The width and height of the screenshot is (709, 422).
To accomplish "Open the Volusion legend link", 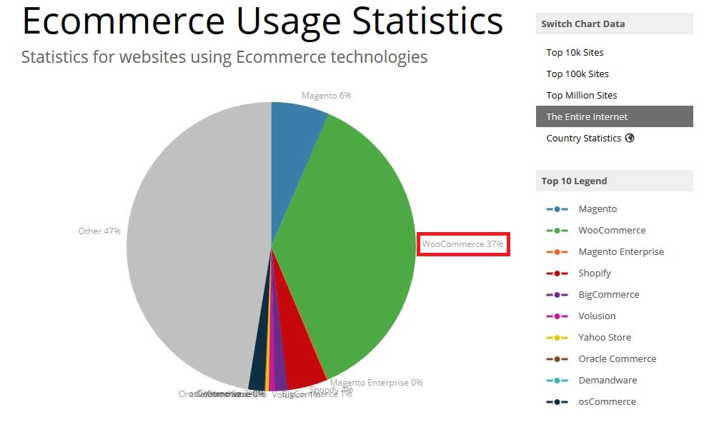I will pyautogui.click(x=598, y=316).
